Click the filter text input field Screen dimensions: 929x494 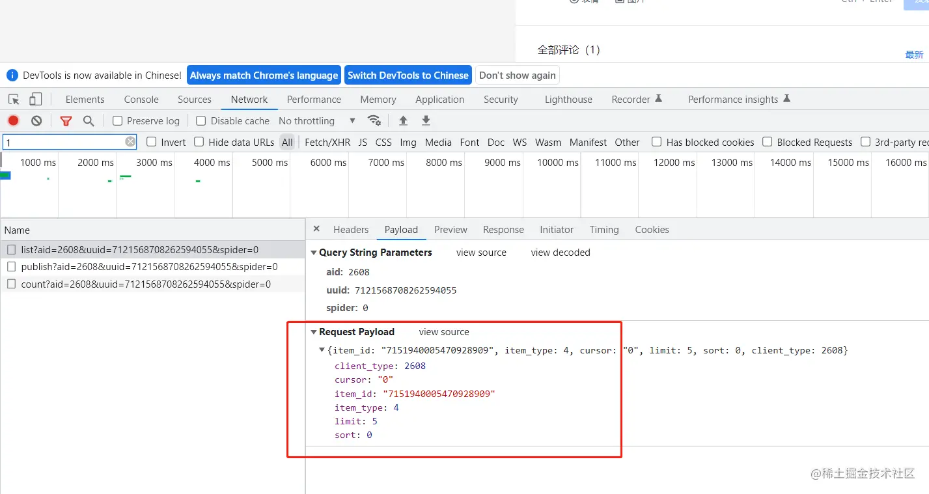[65, 142]
